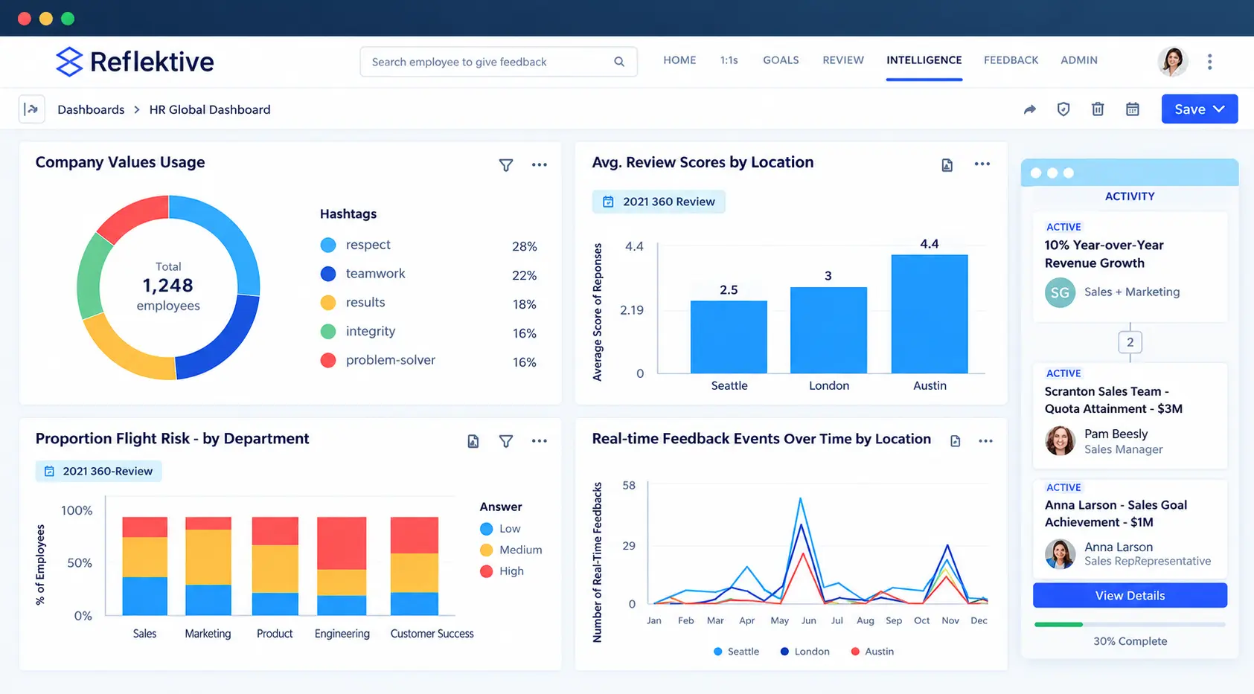
Task: Expand the connector node labeled 2
Action: [x=1130, y=342]
